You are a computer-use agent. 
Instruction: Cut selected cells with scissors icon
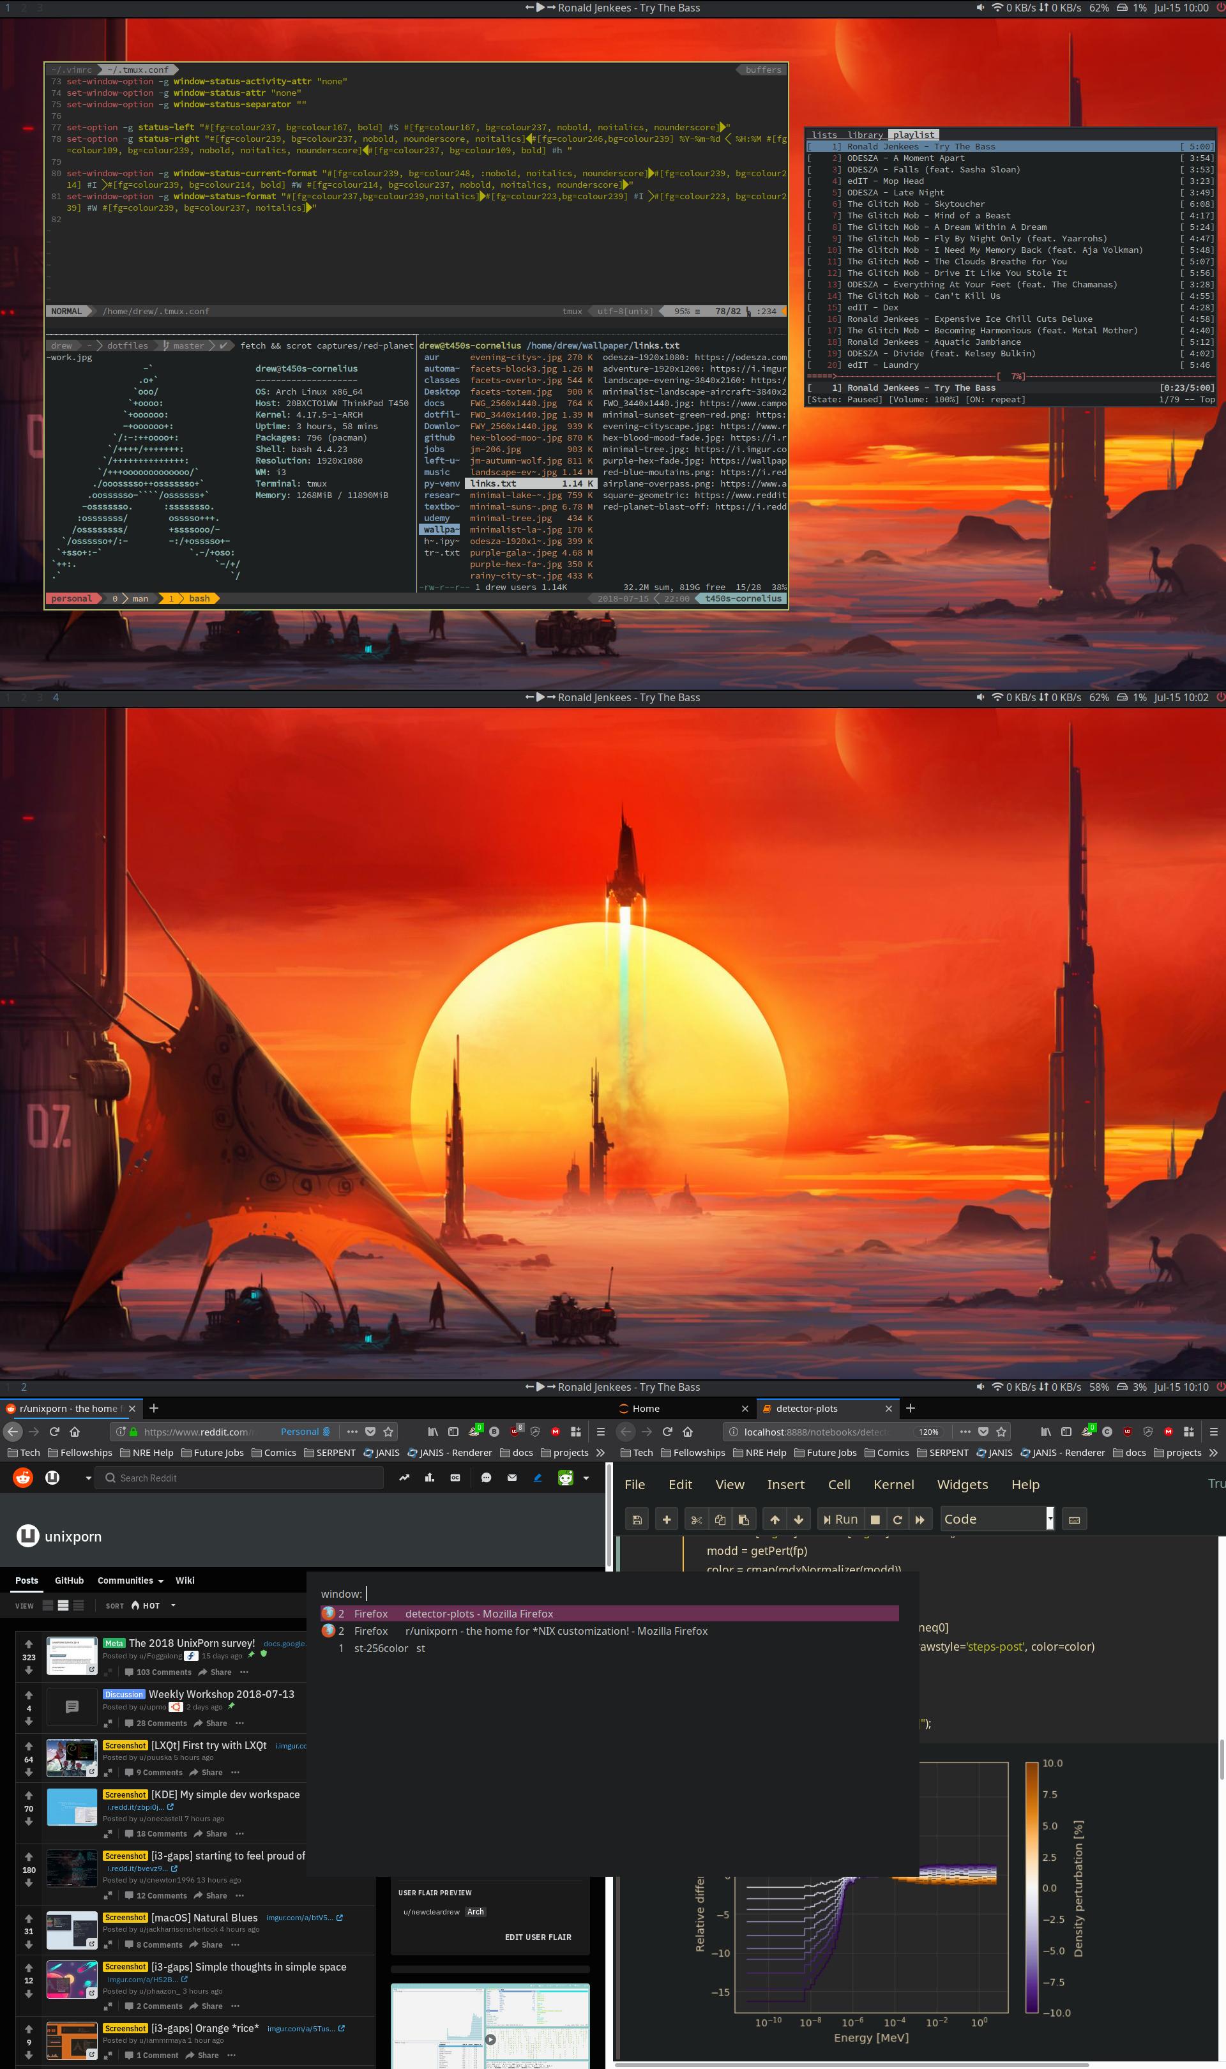(697, 1520)
